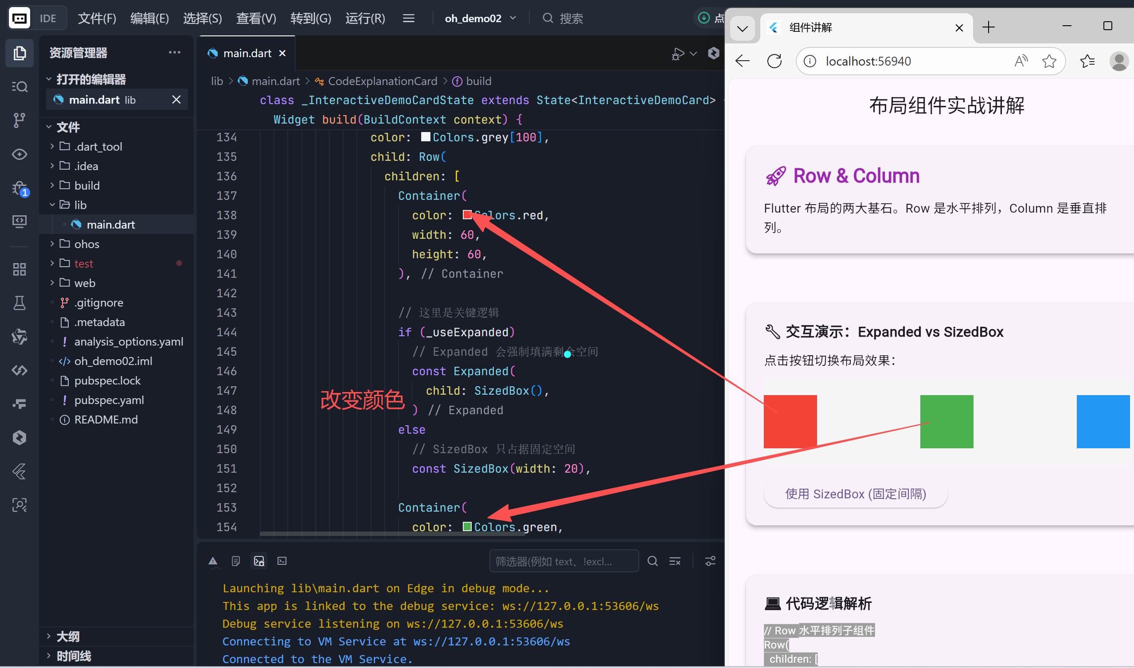Viewport: 1134px width, 668px height.
Task: Open pubspec.yaml in file tree
Action: click(x=109, y=400)
